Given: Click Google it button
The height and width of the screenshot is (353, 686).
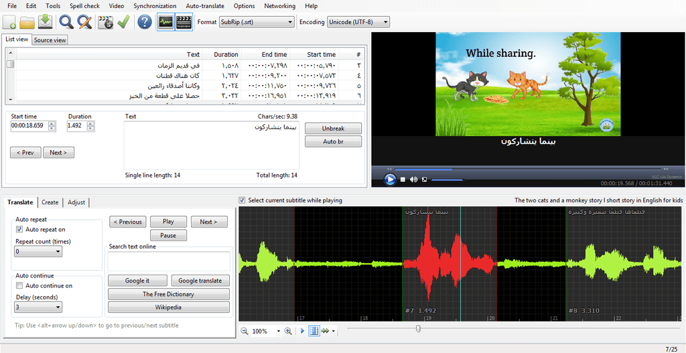Looking at the screenshot, I should point(137,281).
